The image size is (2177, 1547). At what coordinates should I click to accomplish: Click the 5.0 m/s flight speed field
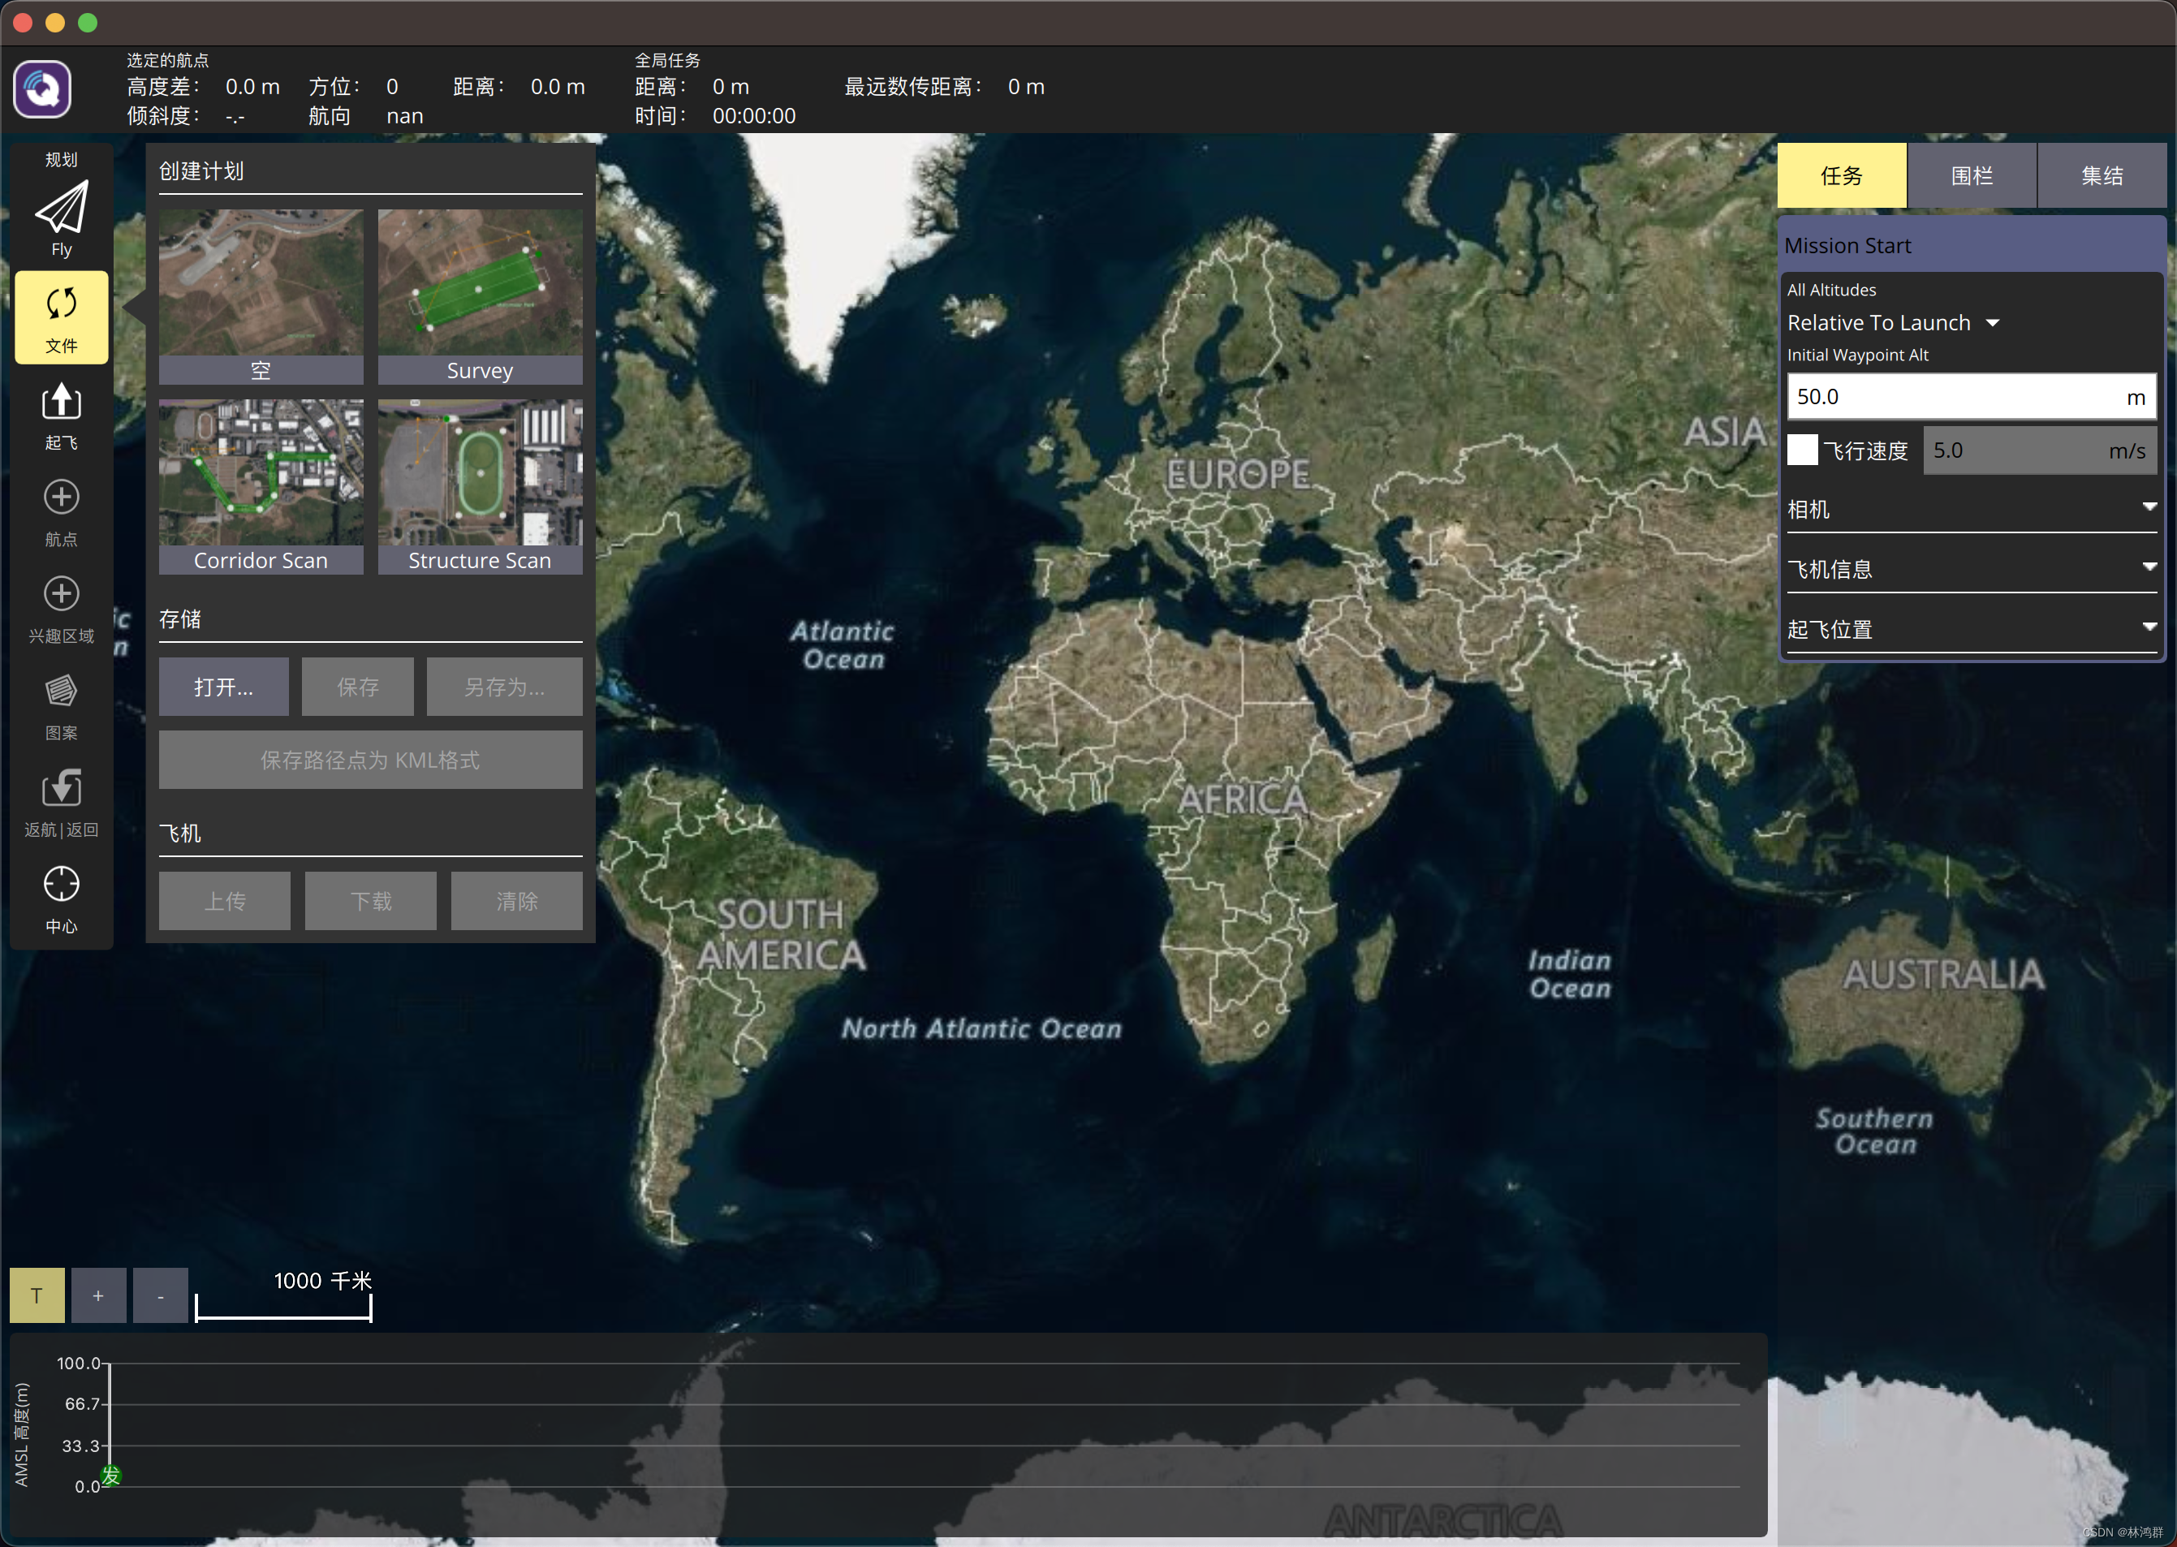pos(2040,450)
